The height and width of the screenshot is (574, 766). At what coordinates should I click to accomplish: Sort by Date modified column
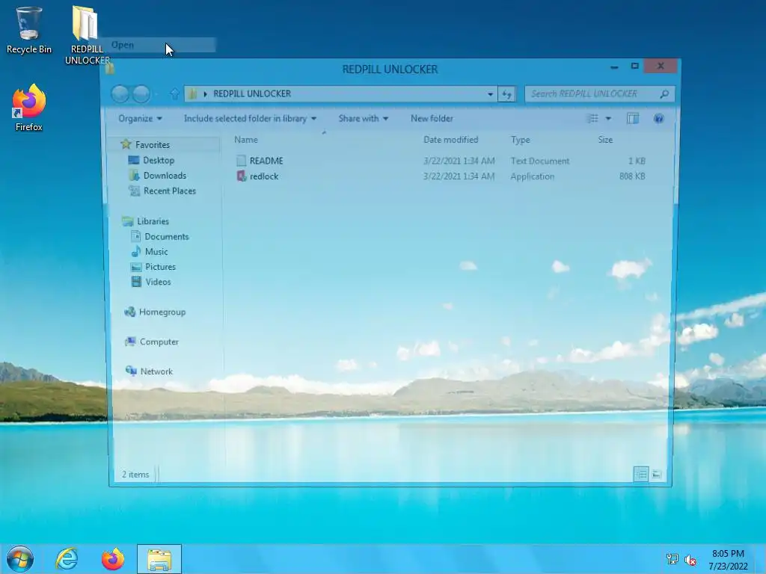(x=451, y=140)
